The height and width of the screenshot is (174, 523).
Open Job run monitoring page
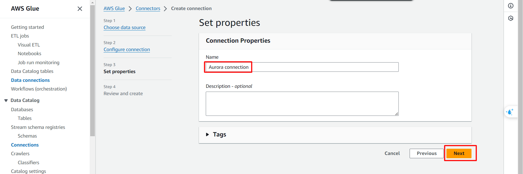(x=38, y=63)
